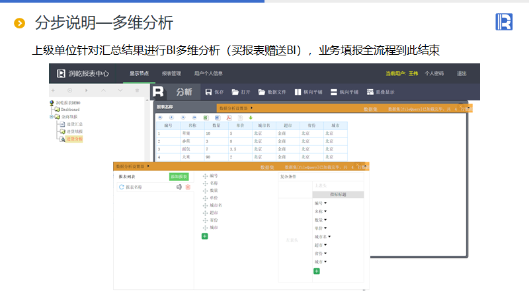Delete node using tree toolbar trash icon
Image resolution: width=529 pixels, height=297 pixels.
point(137,90)
